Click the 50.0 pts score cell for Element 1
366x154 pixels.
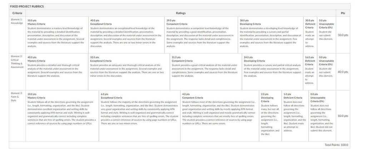[343, 35]
